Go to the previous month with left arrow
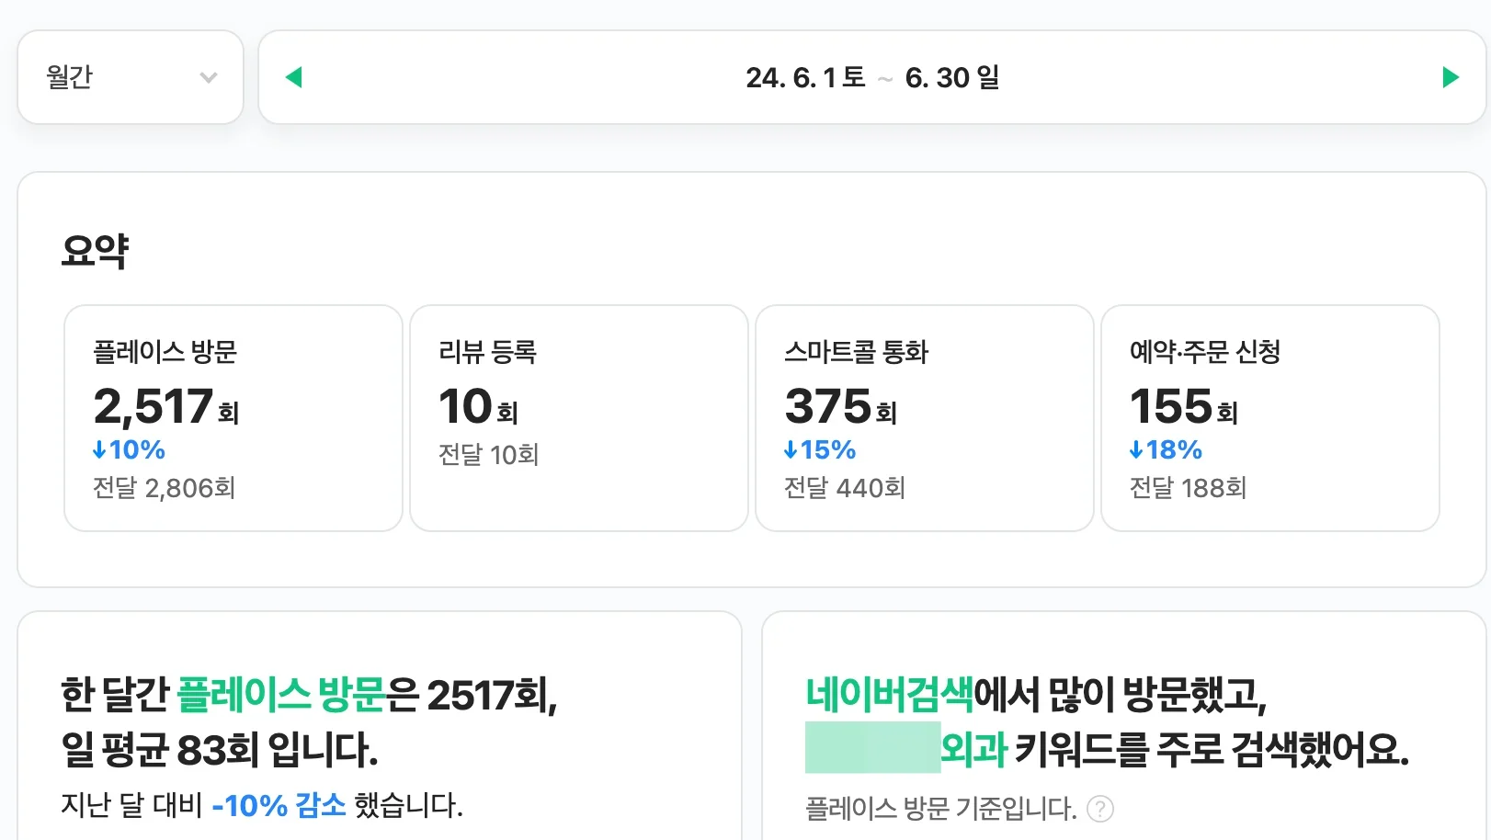The height and width of the screenshot is (840, 1491). 294,77
